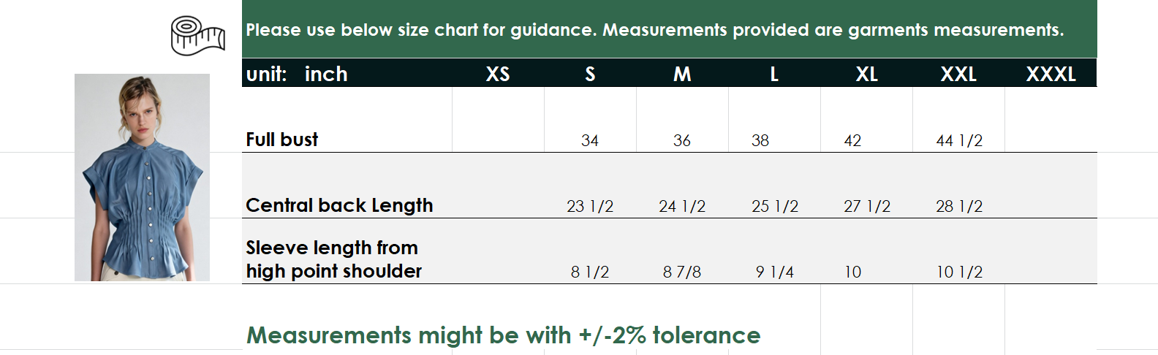Image resolution: width=1158 pixels, height=355 pixels.
Task: Select the Full bust value 38
Action: 760,140
